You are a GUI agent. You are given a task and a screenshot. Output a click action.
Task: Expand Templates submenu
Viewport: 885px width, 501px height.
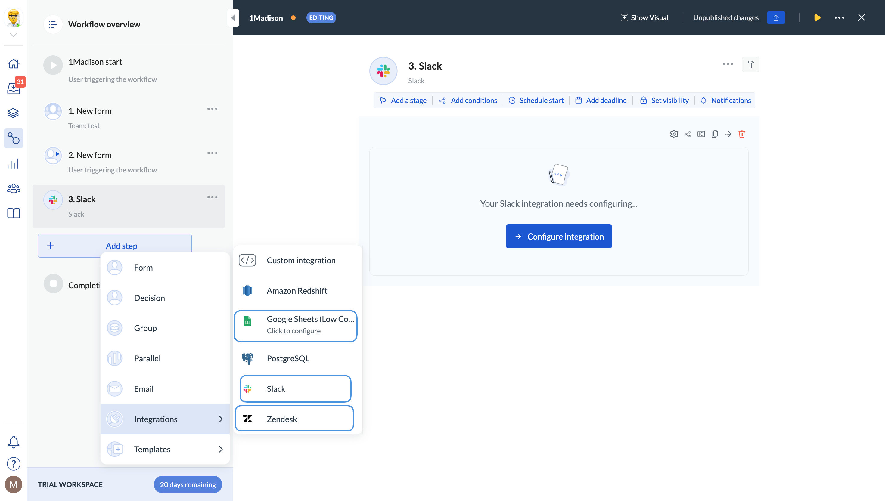(165, 449)
